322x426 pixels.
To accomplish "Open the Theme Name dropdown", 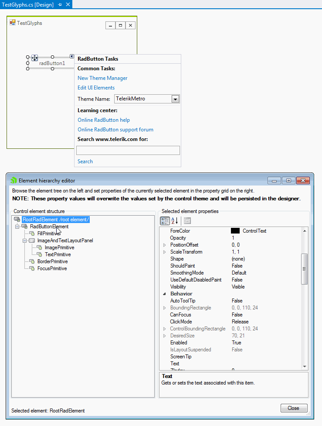I will [x=175, y=99].
